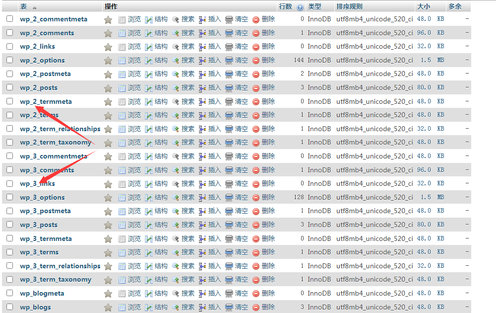Select wp_3_term_taxonomy checkbox
The image size is (496, 313).
point(10,279)
